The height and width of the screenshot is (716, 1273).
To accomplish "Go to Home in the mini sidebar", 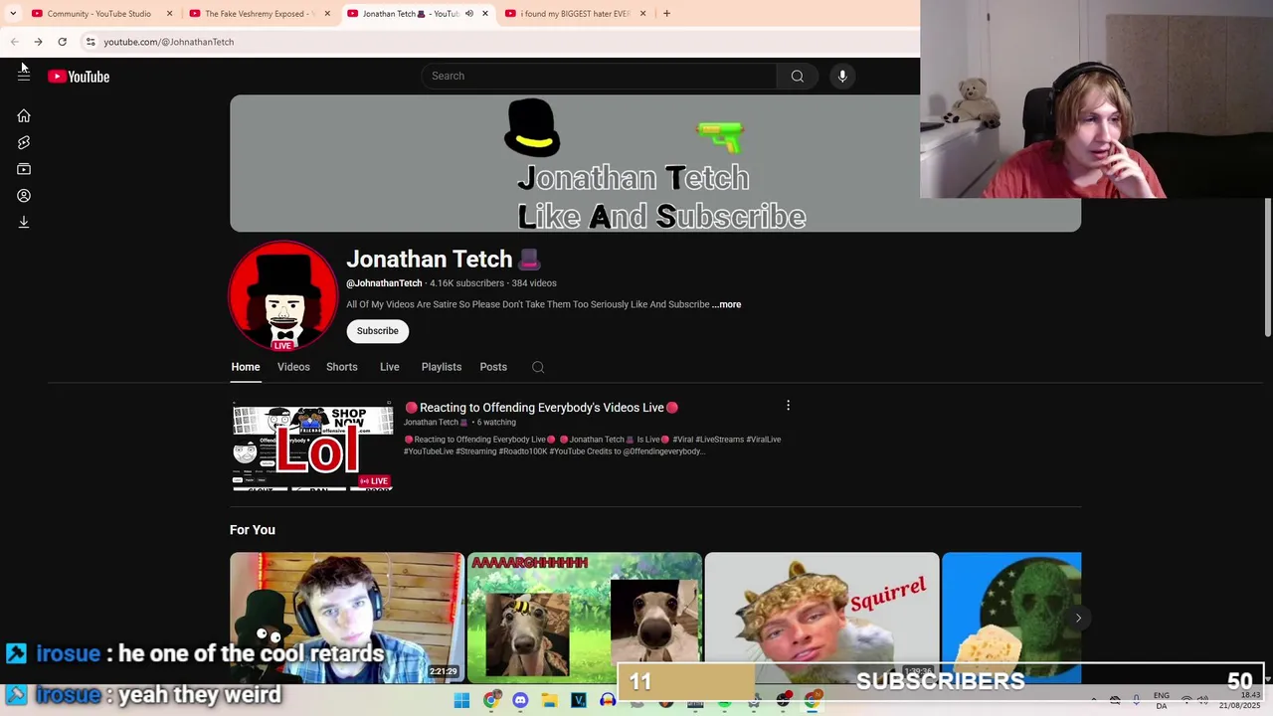I will pyautogui.click(x=24, y=116).
